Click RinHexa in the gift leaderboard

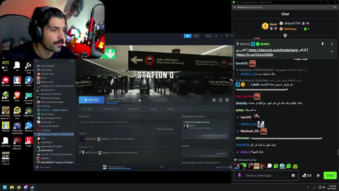[290, 29]
